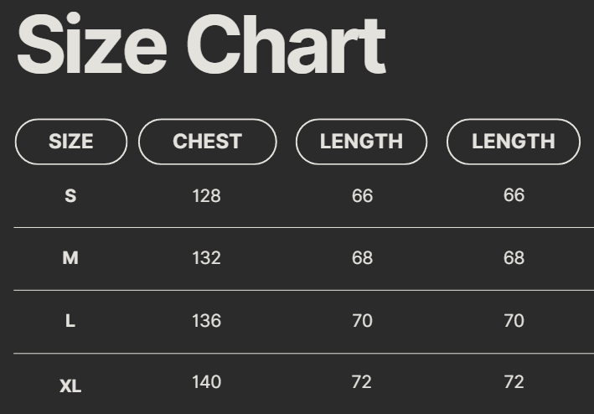Image resolution: width=594 pixels, height=414 pixels.
Task: Select the 72 beside chest 140
Action: (x=362, y=382)
